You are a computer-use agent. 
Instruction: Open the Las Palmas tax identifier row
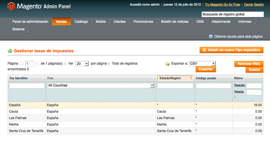pos(18,118)
